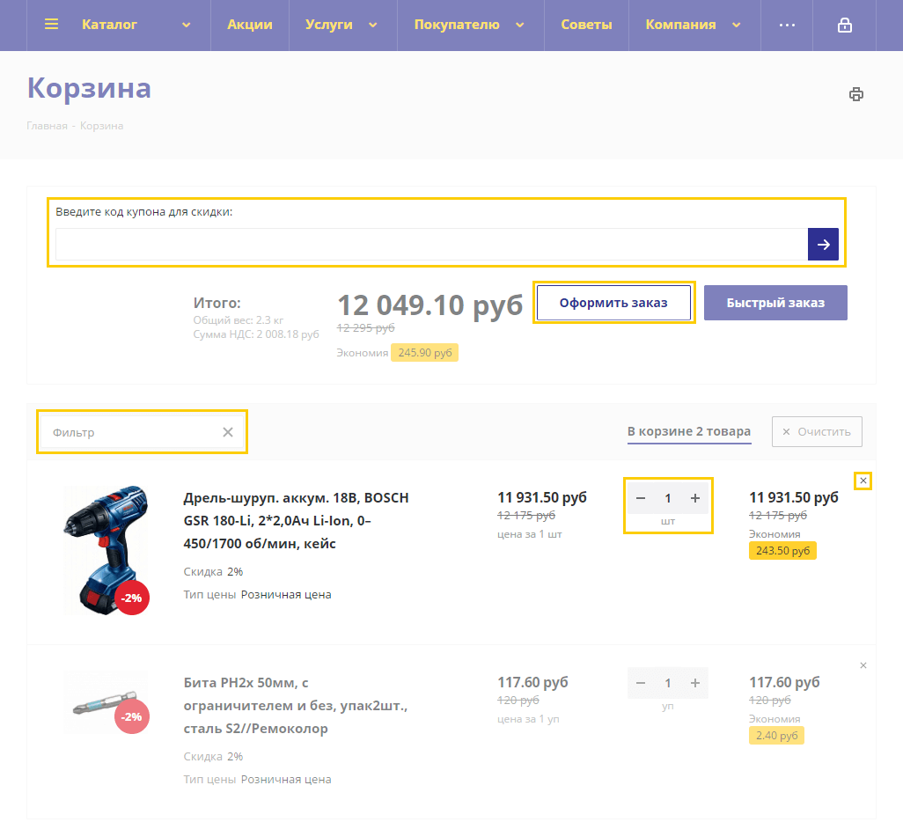Open the Bosch drill product thumbnail
903x822 pixels.
click(x=106, y=549)
